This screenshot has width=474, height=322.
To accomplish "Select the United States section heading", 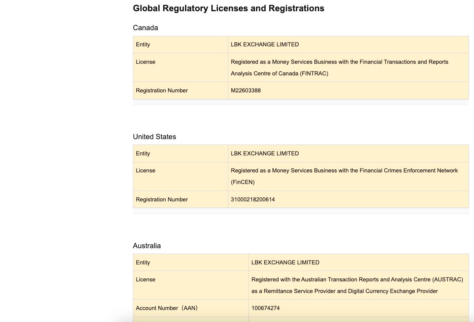I will click(154, 137).
